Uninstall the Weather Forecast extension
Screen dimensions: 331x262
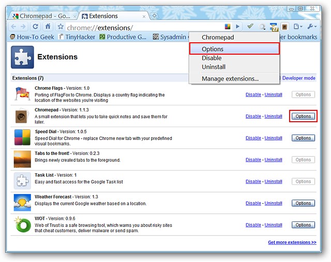tap(274, 203)
